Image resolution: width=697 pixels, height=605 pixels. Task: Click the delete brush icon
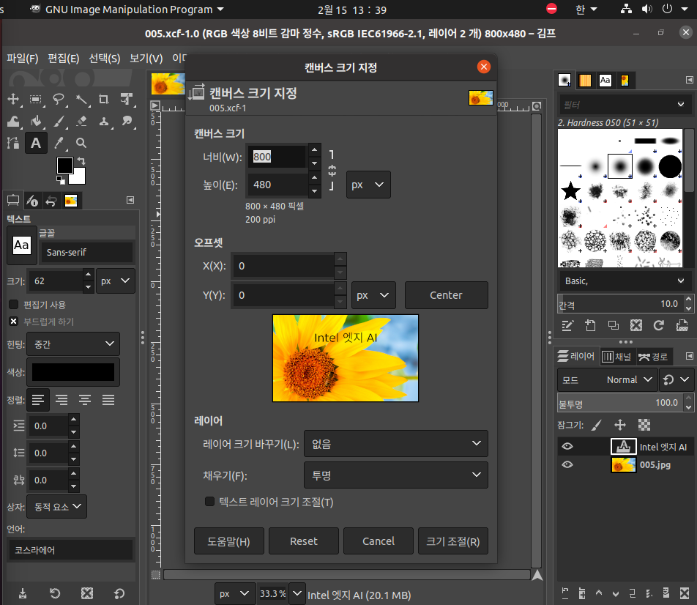[x=636, y=326]
